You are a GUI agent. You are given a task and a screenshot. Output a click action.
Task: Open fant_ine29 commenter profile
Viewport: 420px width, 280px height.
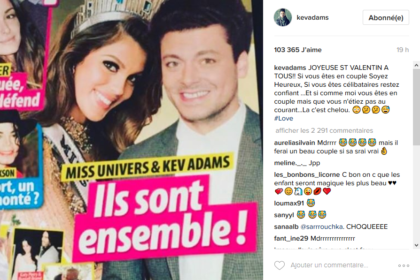click(291, 239)
